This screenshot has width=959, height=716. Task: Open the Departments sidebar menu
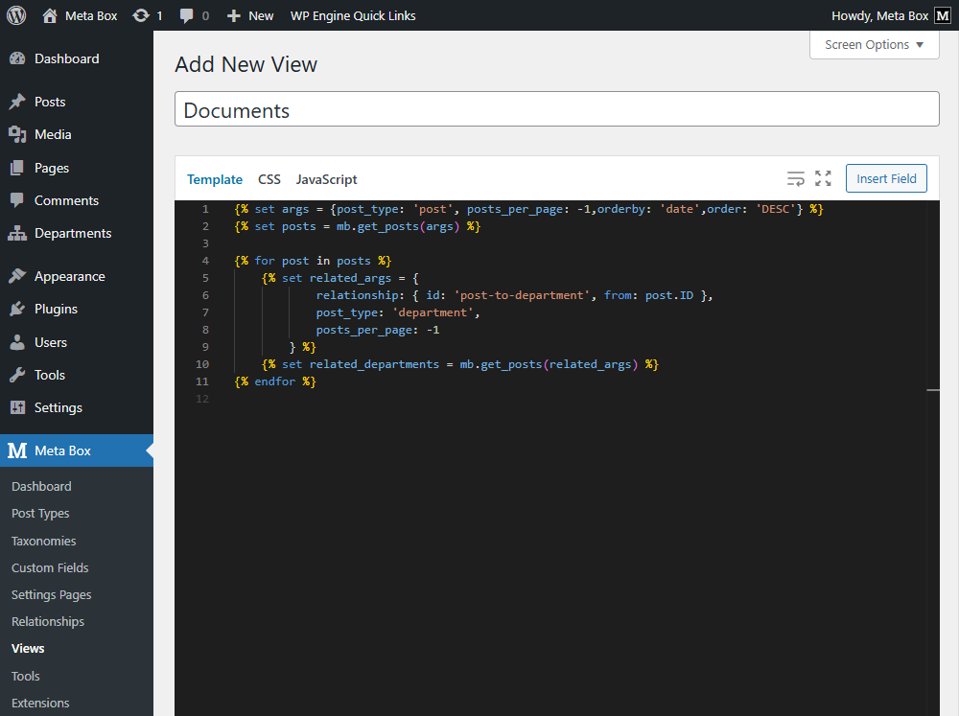(x=73, y=233)
